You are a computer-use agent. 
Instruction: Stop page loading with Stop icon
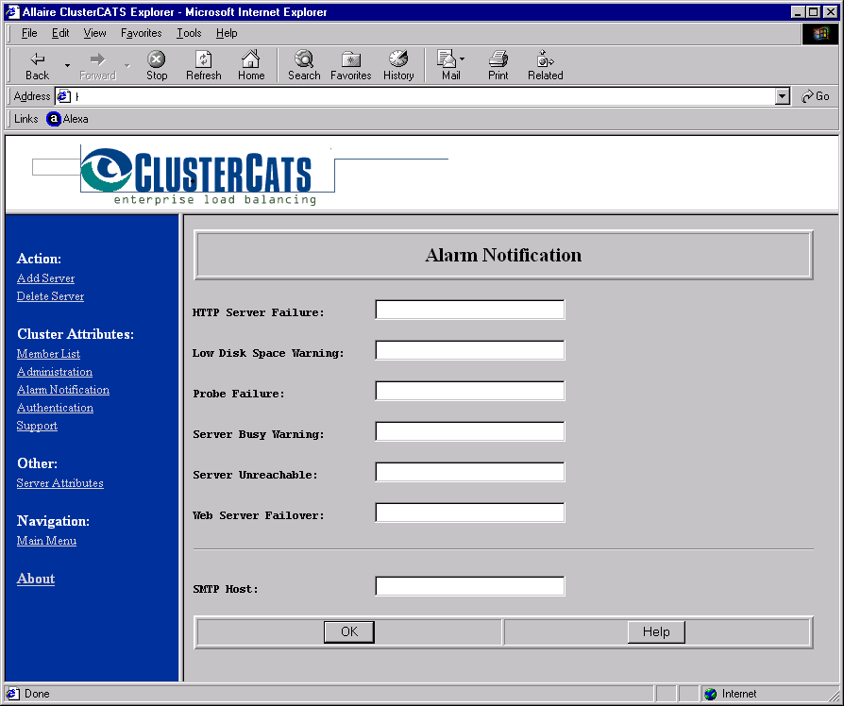click(157, 66)
